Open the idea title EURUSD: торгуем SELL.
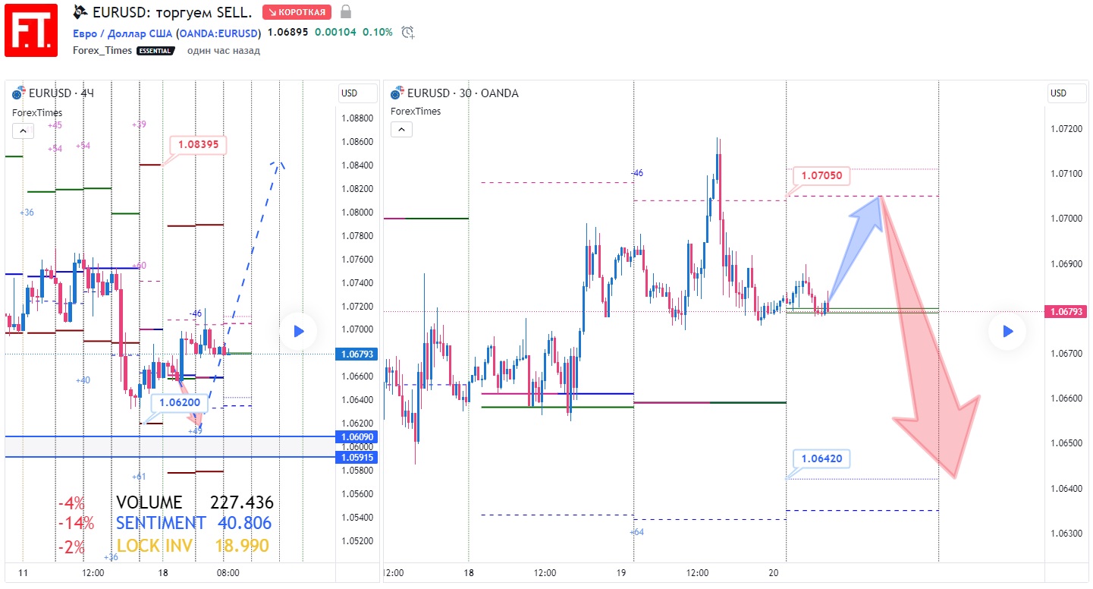The height and width of the screenshot is (589, 1093). [173, 12]
